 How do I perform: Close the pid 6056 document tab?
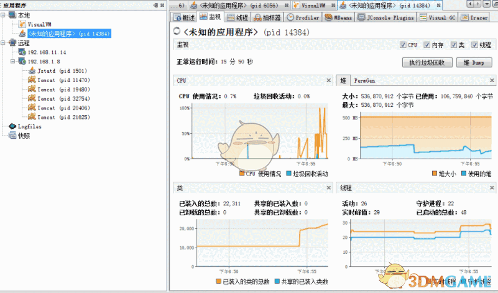pos(286,6)
